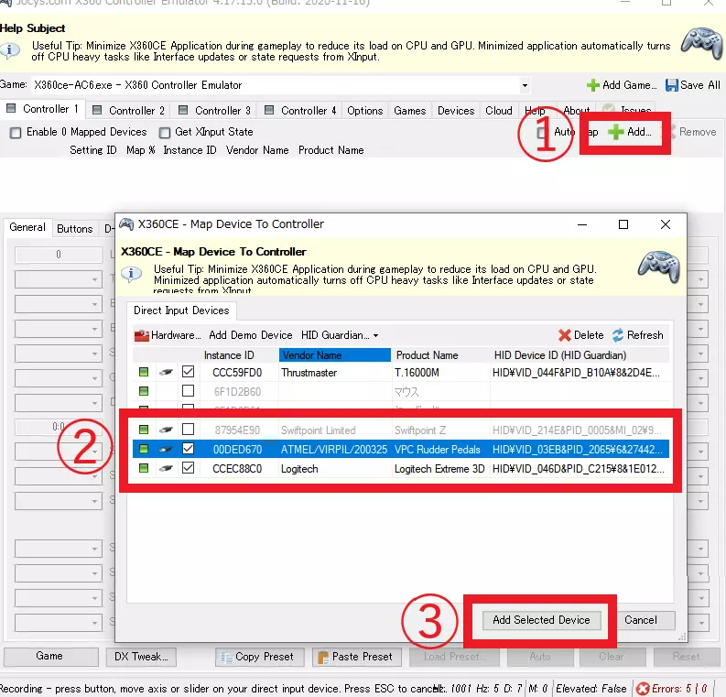The height and width of the screenshot is (697, 726).
Task: Open the Options tab
Action: click(x=365, y=111)
